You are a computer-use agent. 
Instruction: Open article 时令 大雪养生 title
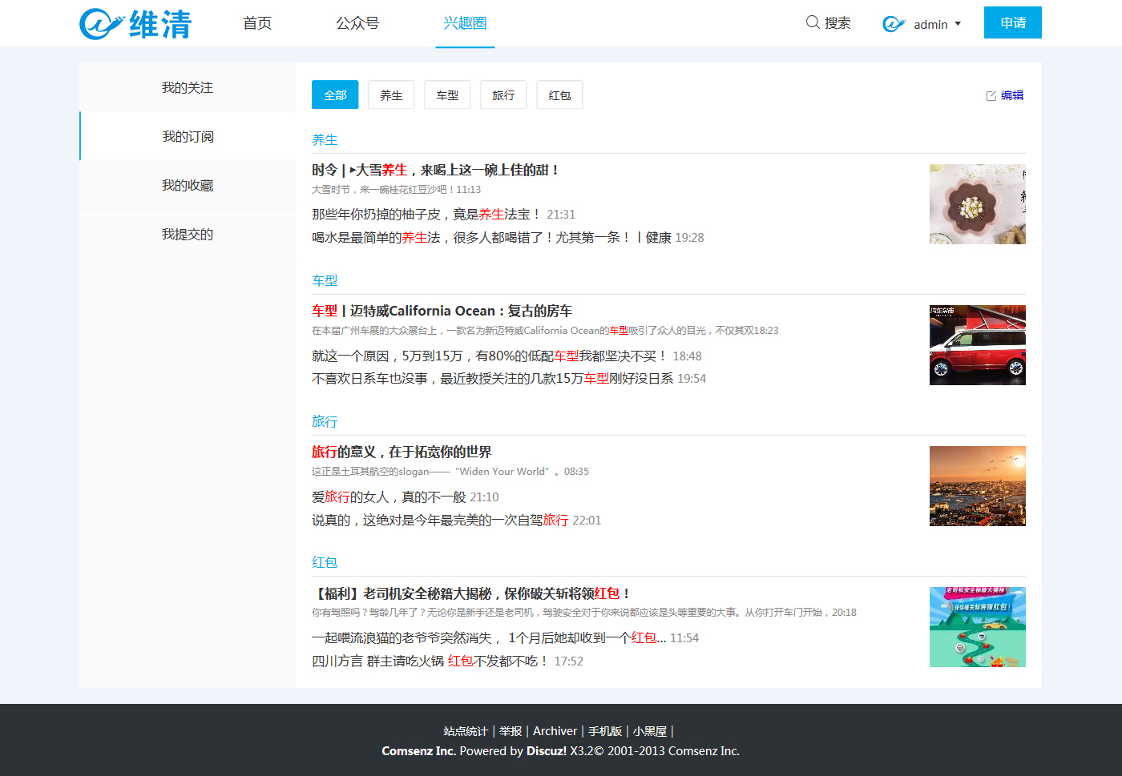click(435, 170)
